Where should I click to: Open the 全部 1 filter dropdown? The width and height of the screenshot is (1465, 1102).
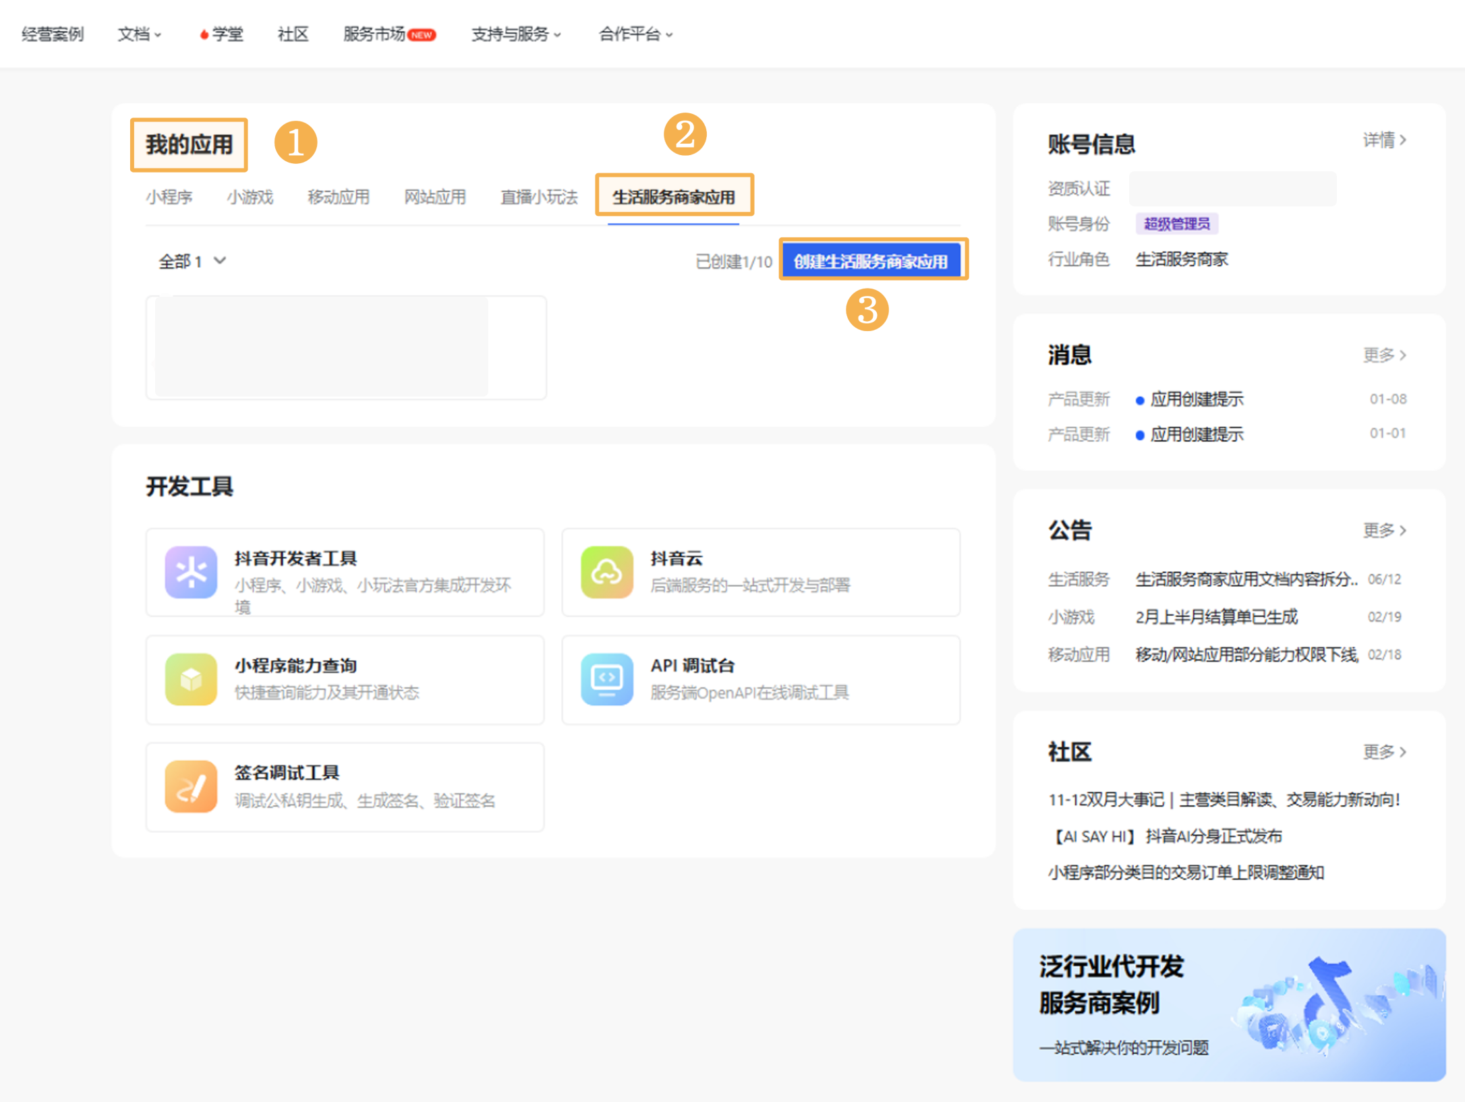pyautogui.click(x=192, y=261)
